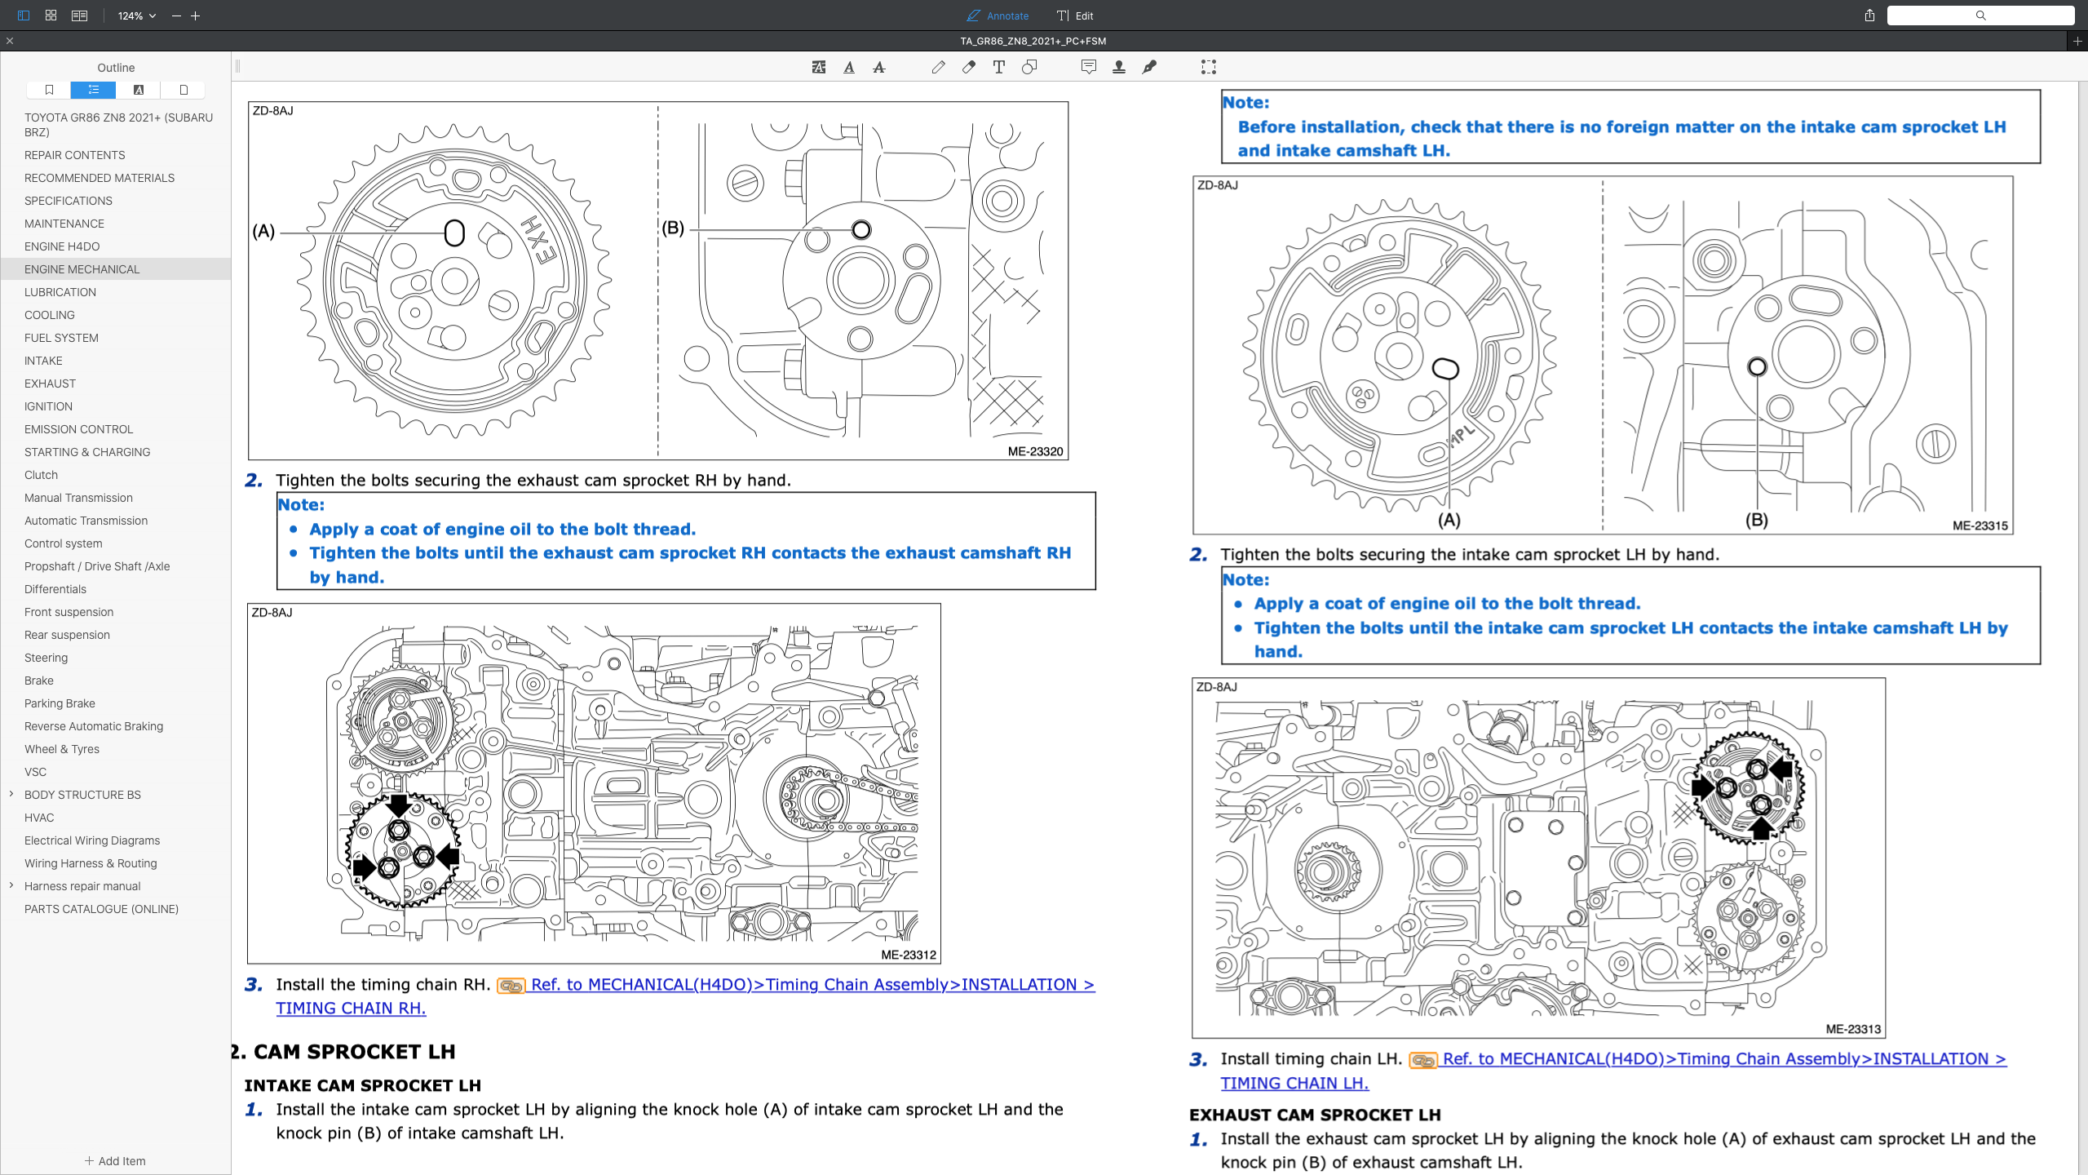The height and width of the screenshot is (1175, 2088).
Task: Switch to Annotate mode
Action: (x=997, y=16)
